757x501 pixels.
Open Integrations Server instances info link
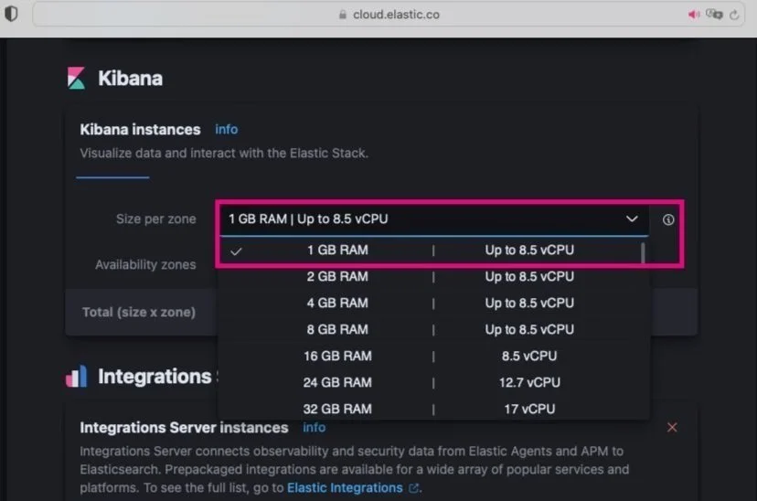314,428
